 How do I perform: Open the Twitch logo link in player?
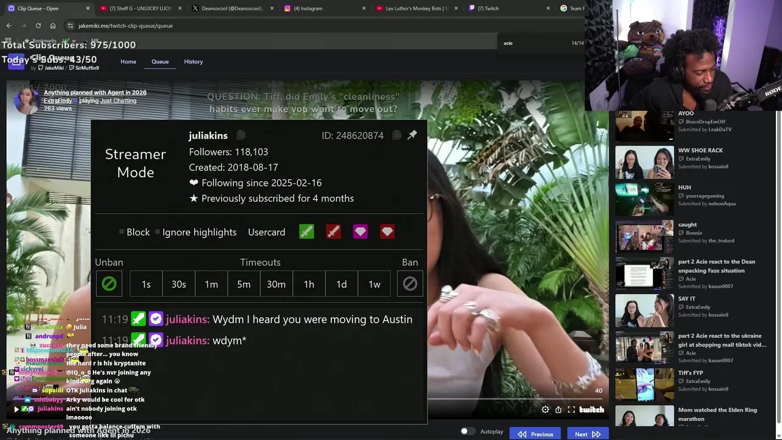pyautogui.click(x=591, y=409)
